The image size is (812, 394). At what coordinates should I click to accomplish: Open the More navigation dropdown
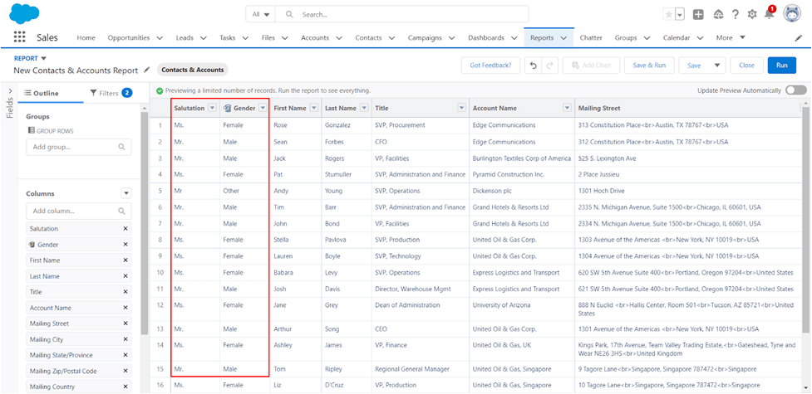coord(731,38)
